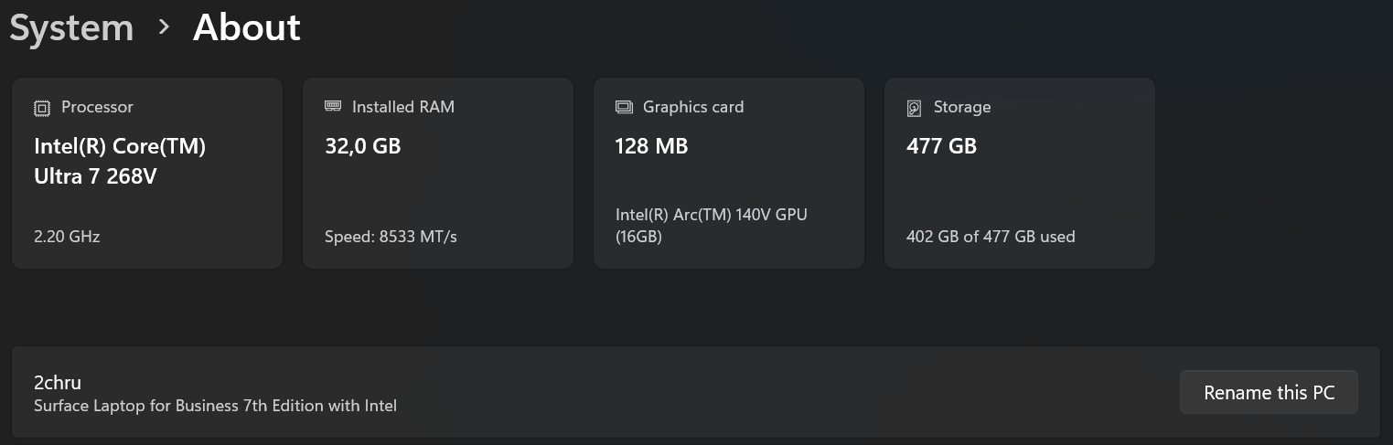The height and width of the screenshot is (445, 1393).
Task: Click the Intel Core Ultra 7 268V text
Action: tap(120, 161)
